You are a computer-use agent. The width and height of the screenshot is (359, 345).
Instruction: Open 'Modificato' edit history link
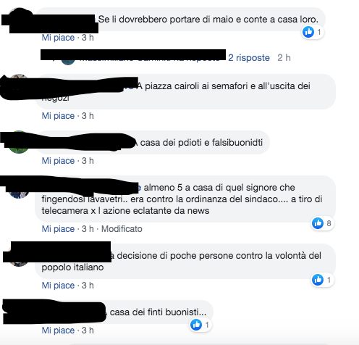pos(122,229)
